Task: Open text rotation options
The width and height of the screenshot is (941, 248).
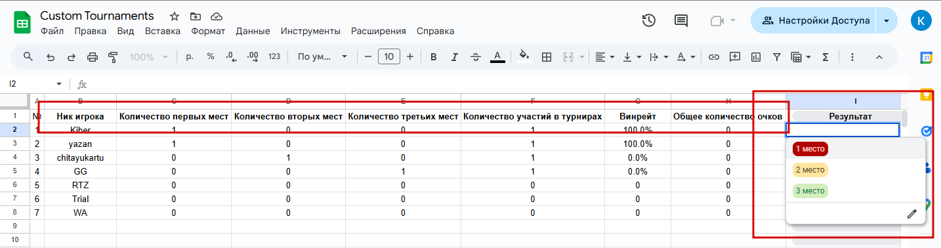Action: [685, 57]
